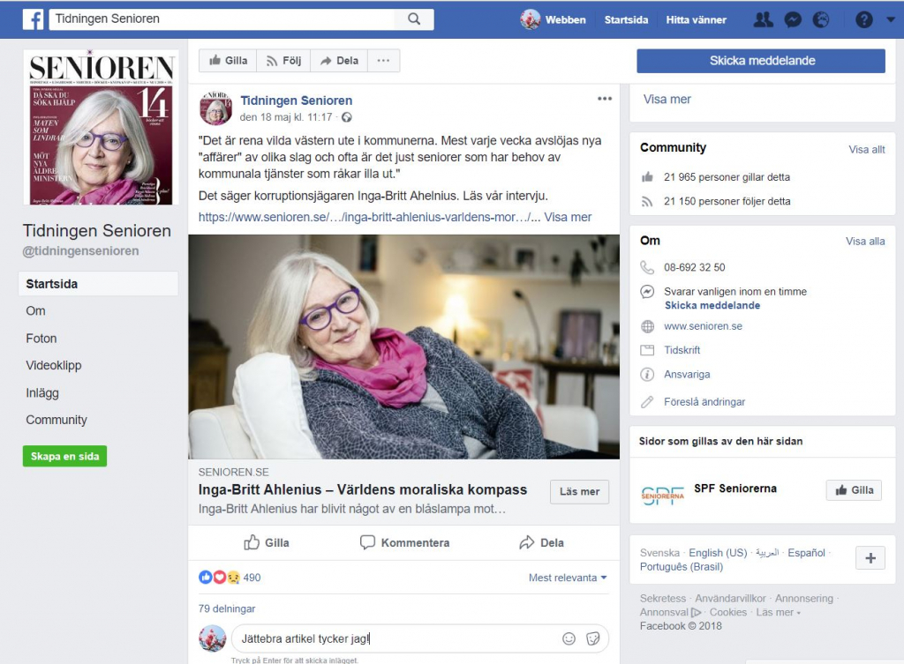The height and width of the screenshot is (664, 904).
Task: Click the Facebook logo icon
Action: [33, 19]
